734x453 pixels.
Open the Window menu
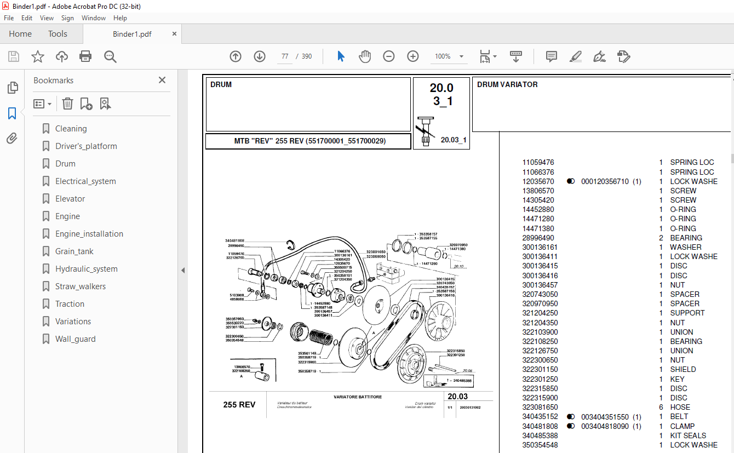coord(94,18)
